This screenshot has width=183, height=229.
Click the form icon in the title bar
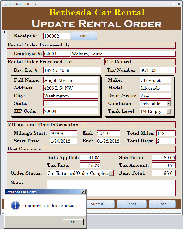pos(5,4)
